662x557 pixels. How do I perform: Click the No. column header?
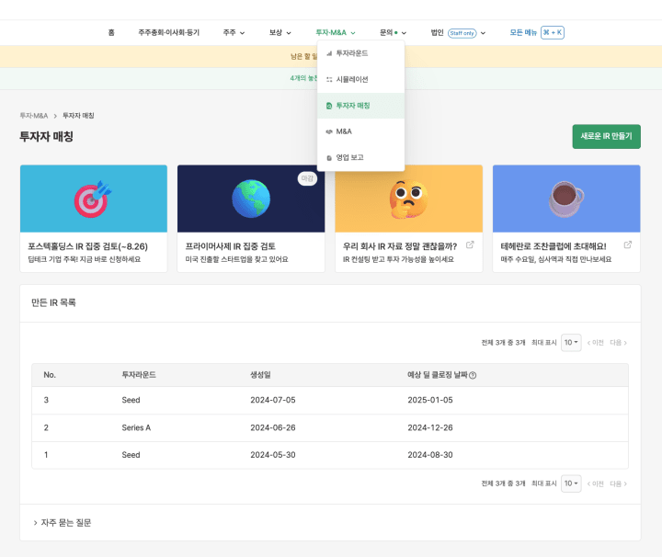coord(50,375)
